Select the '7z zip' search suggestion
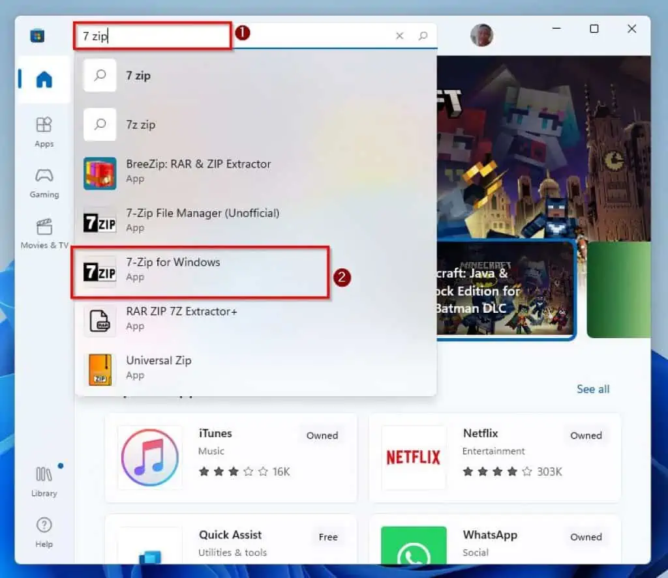 (x=256, y=124)
